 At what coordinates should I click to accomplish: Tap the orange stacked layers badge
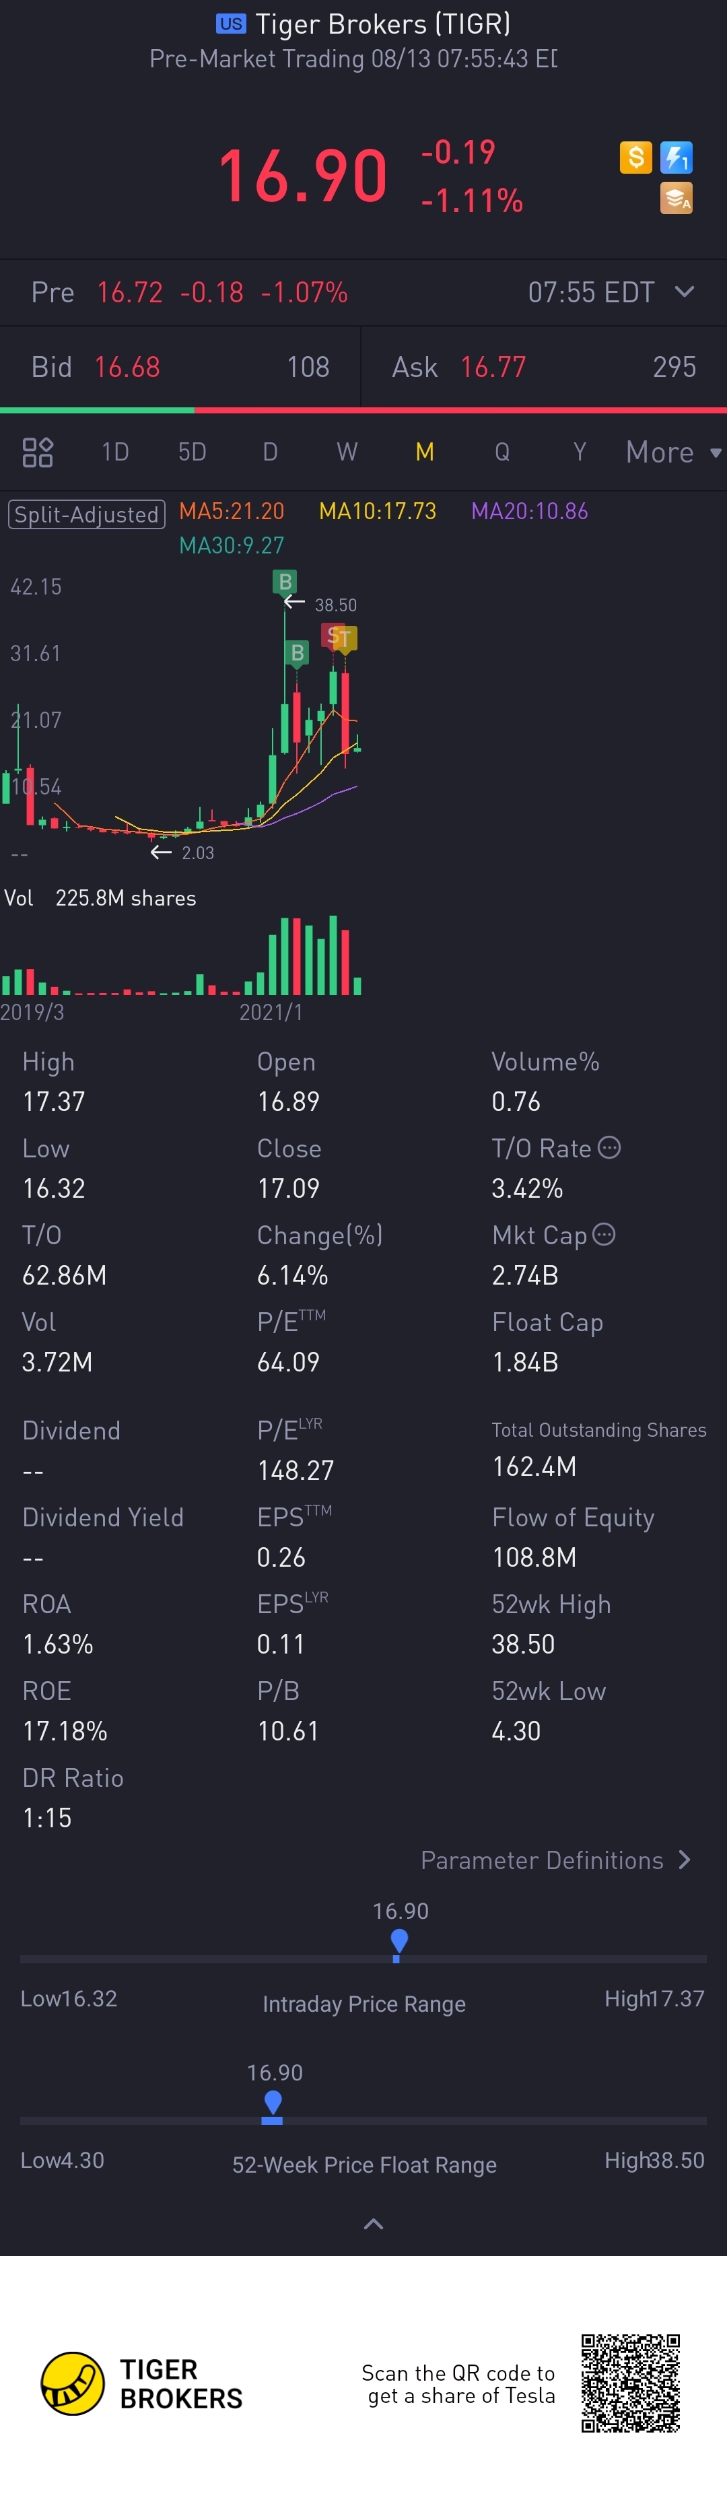click(x=677, y=198)
